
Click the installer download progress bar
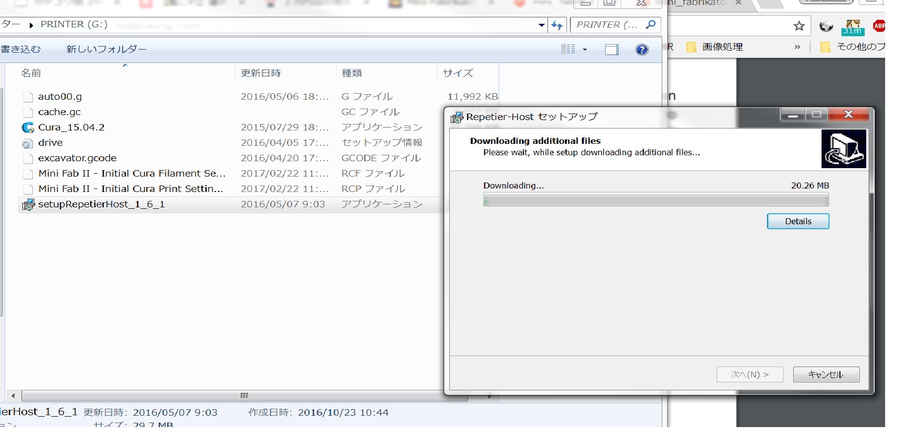click(x=656, y=200)
